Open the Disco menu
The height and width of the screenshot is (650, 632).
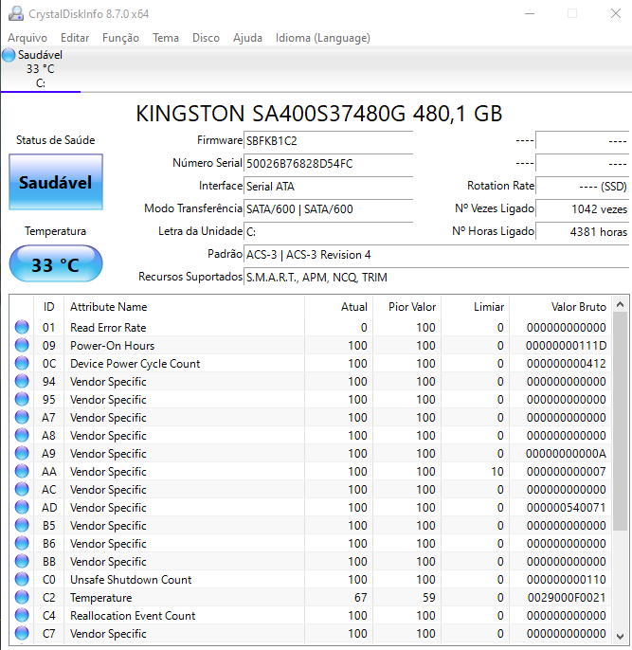point(206,38)
